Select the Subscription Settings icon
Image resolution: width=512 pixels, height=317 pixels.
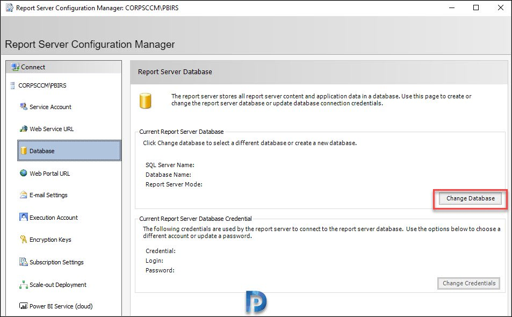[24, 262]
